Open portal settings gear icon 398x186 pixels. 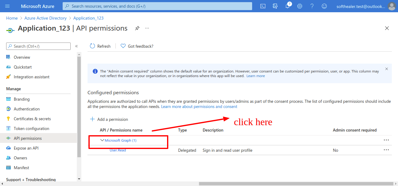tap(300, 6)
